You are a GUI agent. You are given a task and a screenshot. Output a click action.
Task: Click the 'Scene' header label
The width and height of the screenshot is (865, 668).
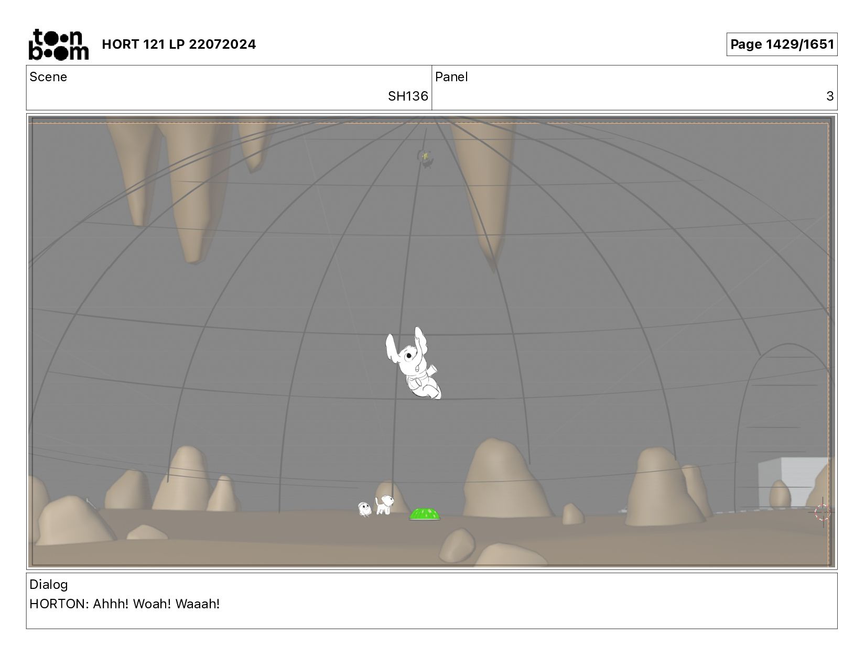click(48, 77)
